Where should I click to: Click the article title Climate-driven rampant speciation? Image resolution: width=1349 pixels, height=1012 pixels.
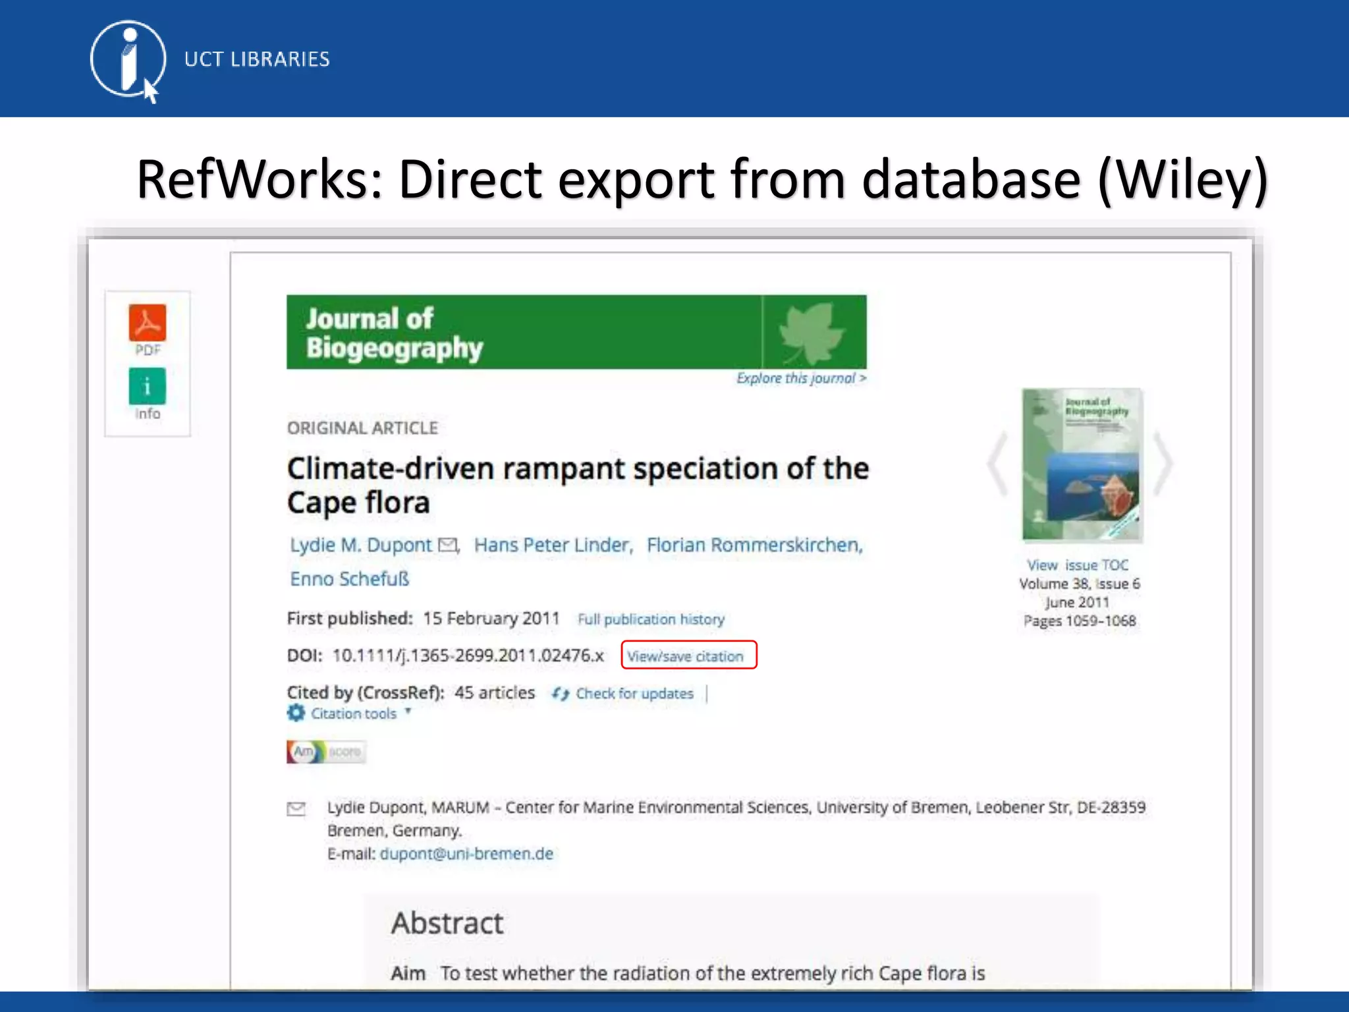pos(578,486)
